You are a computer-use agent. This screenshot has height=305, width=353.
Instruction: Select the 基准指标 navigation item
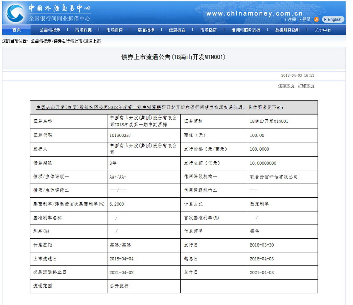click(145, 30)
